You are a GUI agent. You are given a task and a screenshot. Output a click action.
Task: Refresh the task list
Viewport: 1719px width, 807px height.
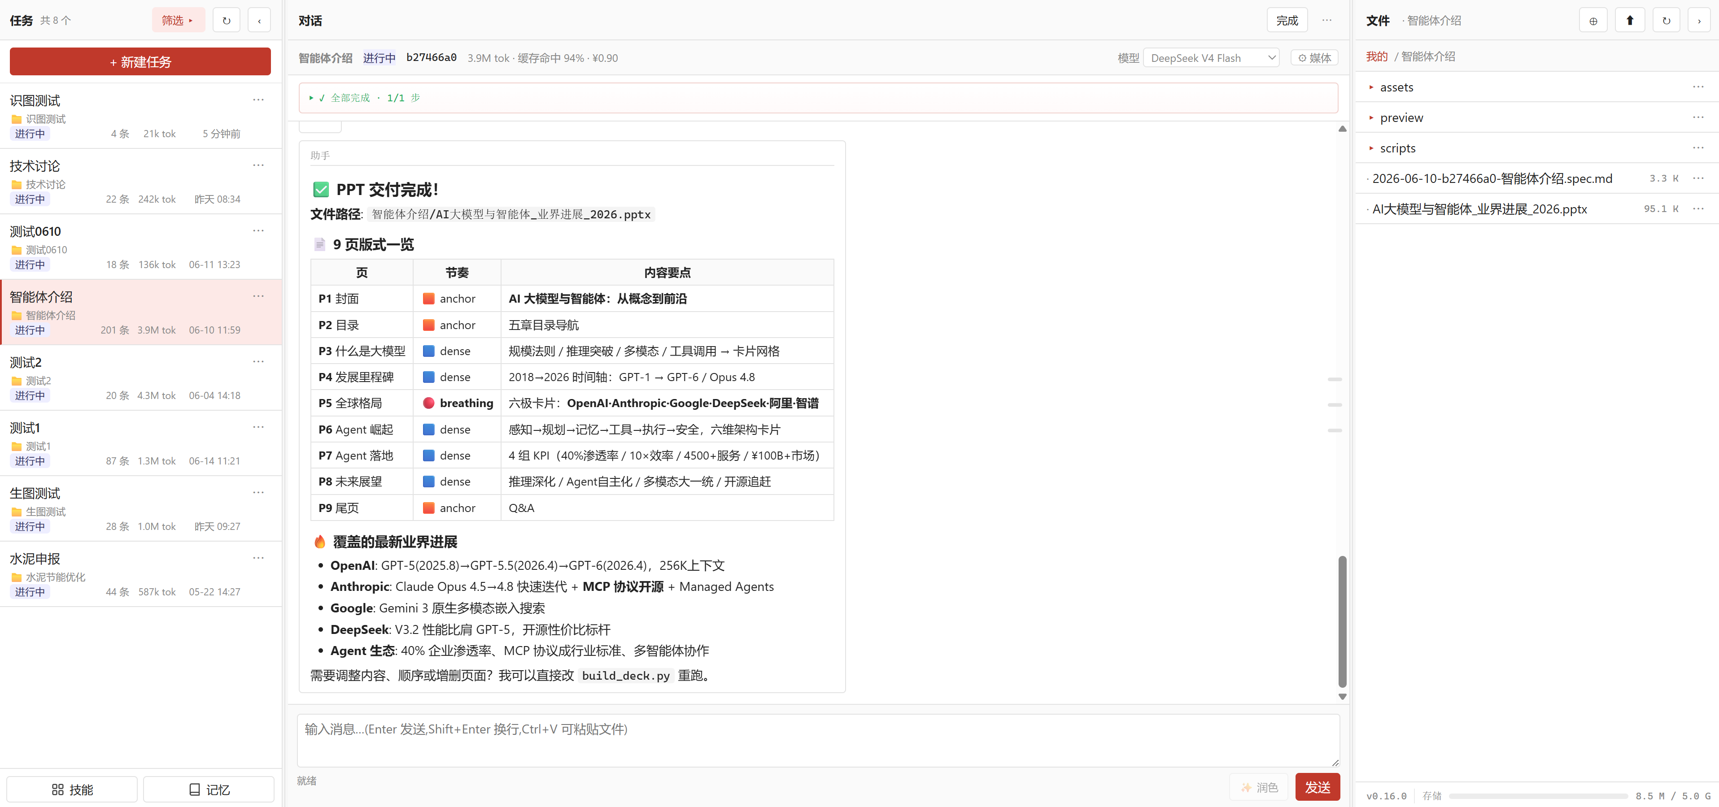pos(226,21)
